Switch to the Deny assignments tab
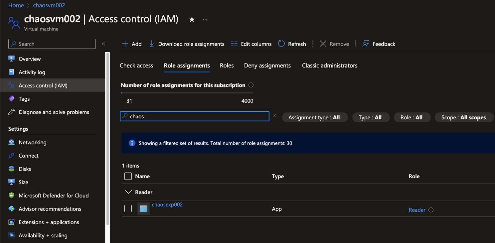The height and width of the screenshot is (243, 495). [267, 65]
